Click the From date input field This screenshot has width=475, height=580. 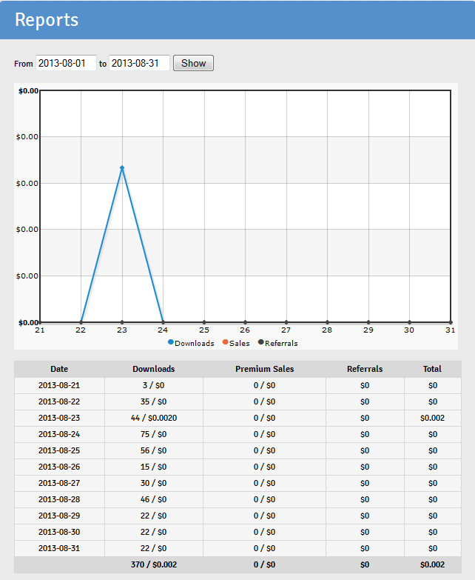click(66, 64)
